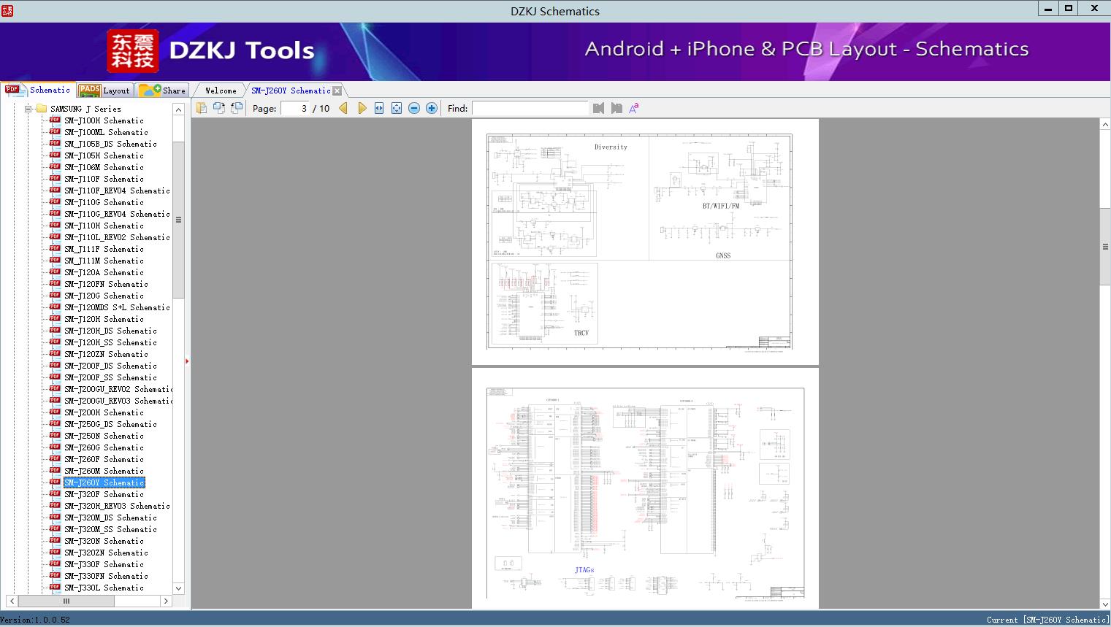Click the fit width icon
1111x627 pixels.
pyautogui.click(x=379, y=108)
